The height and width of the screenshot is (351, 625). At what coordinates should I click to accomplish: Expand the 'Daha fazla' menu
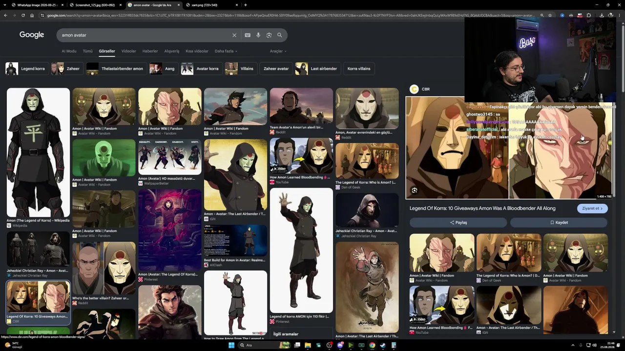coord(226,51)
